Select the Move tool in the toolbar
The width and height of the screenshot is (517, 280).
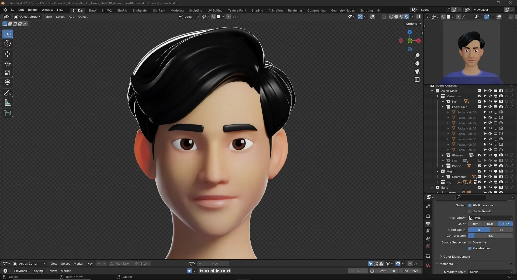(x=7, y=54)
